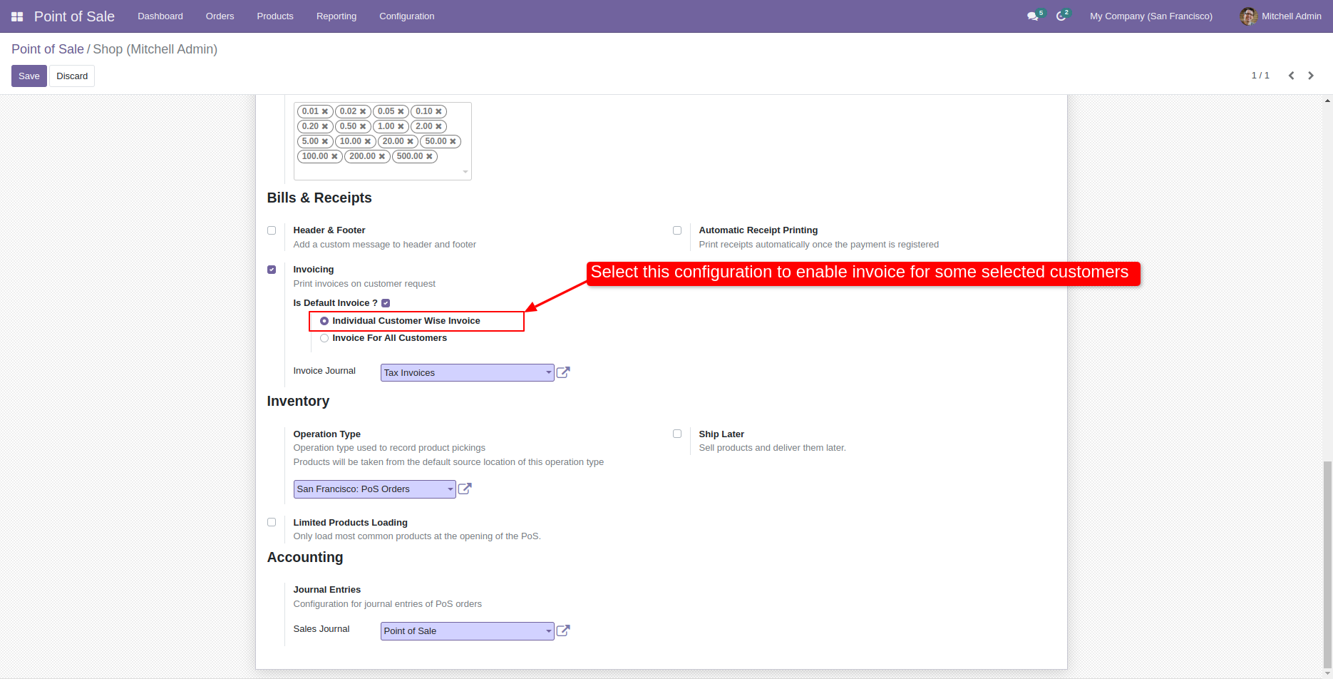Click Mitchell Admin avatar picture
Image resolution: width=1333 pixels, height=679 pixels.
[x=1248, y=16]
